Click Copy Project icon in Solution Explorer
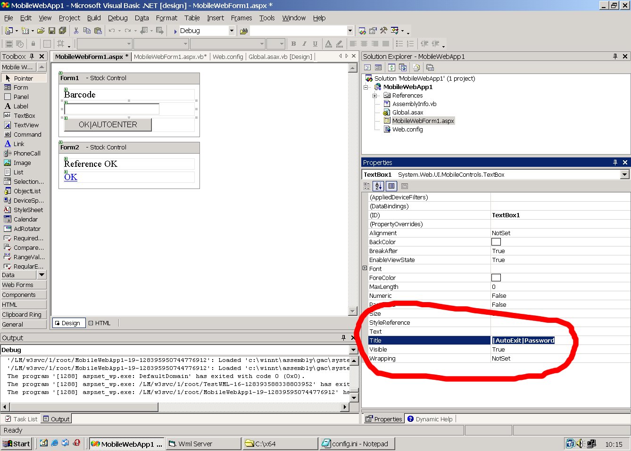The image size is (631, 451). click(x=403, y=67)
